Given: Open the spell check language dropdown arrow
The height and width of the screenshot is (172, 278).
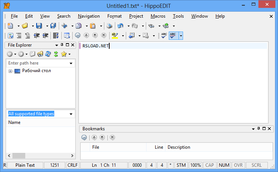Looking at the screenshot, I should point(181,36).
